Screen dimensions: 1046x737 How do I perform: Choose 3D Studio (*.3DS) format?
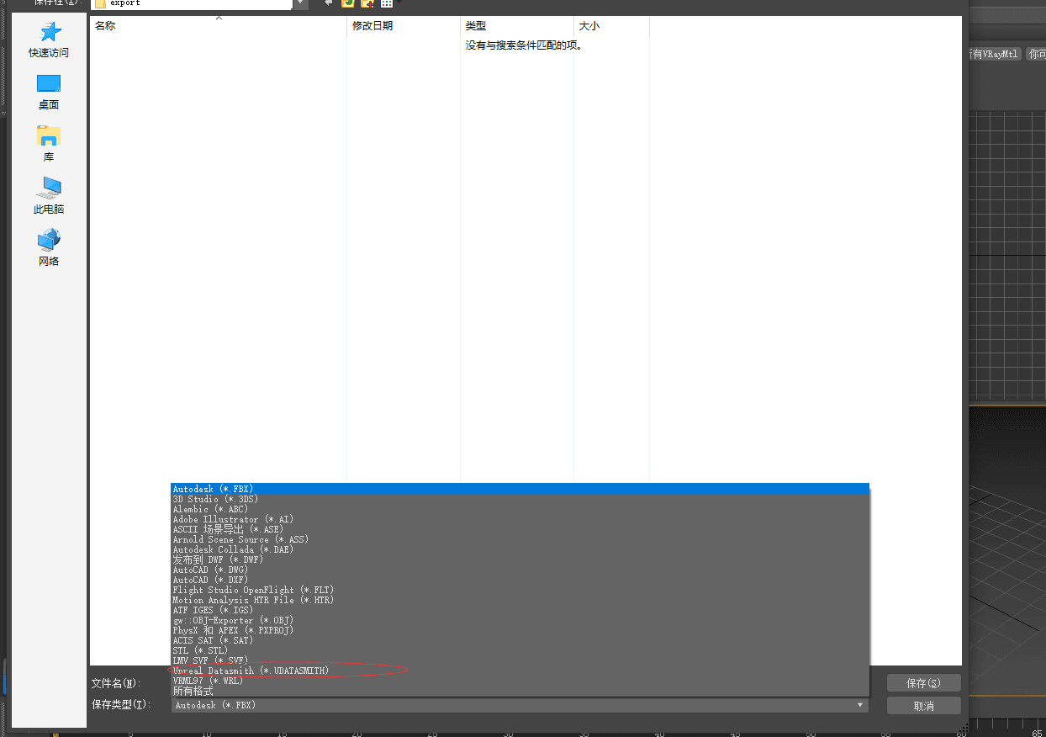520,499
